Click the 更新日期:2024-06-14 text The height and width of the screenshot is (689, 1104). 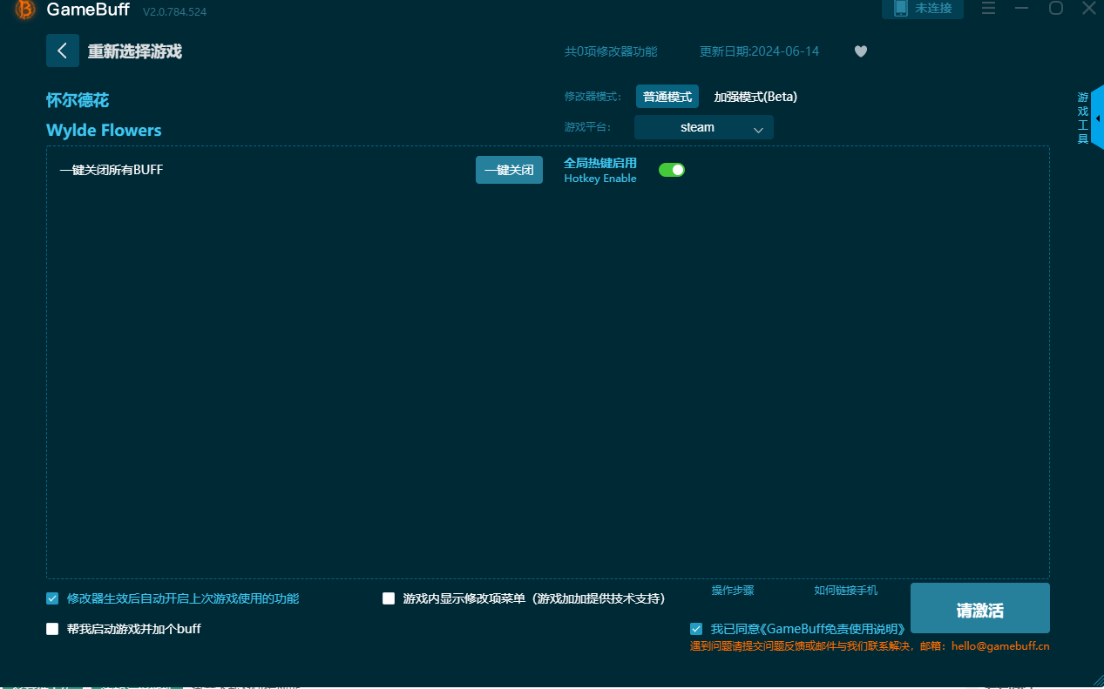760,51
